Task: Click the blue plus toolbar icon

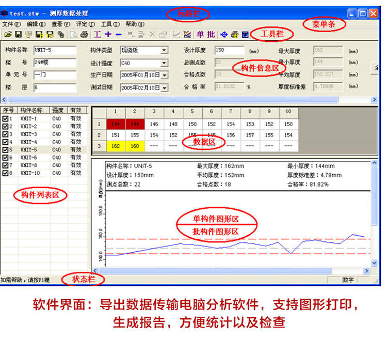Action: 108,34
